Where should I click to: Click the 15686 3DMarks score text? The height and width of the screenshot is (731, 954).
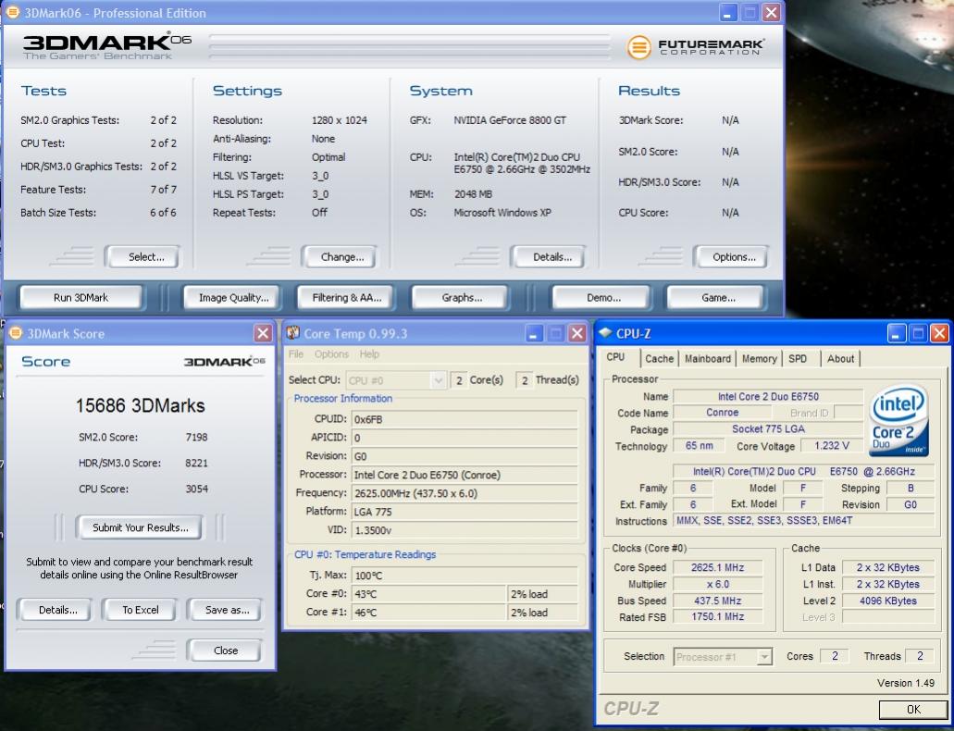[x=140, y=406]
